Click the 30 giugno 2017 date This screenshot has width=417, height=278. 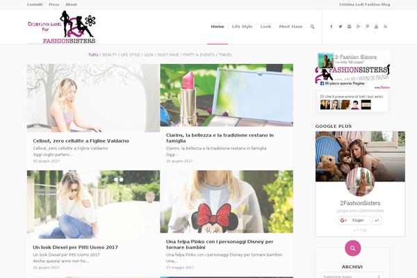click(x=47, y=161)
